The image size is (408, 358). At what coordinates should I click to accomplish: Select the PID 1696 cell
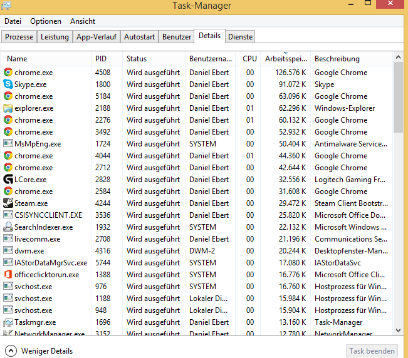pos(103,322)
